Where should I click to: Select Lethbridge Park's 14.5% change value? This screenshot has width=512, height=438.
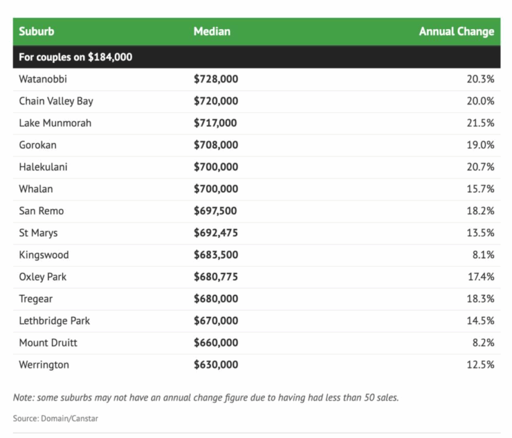click(480, 321)
